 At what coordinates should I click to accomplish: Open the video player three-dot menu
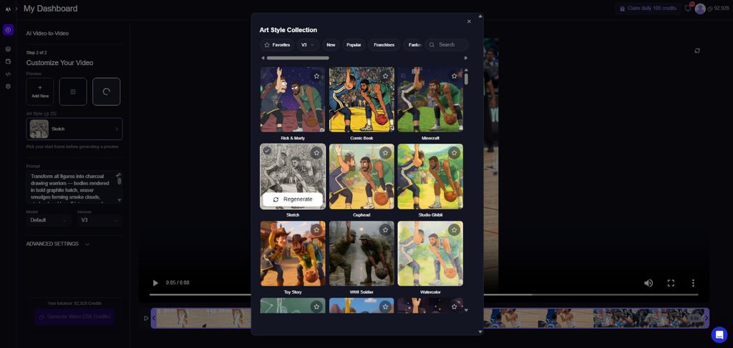tap(693, 283)
